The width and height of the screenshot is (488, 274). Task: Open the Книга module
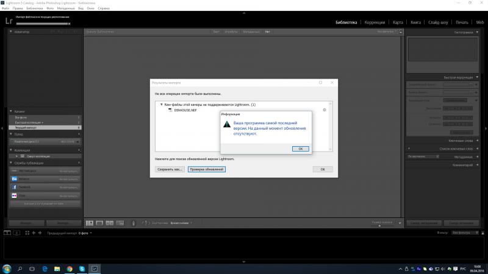click(415, 23)
